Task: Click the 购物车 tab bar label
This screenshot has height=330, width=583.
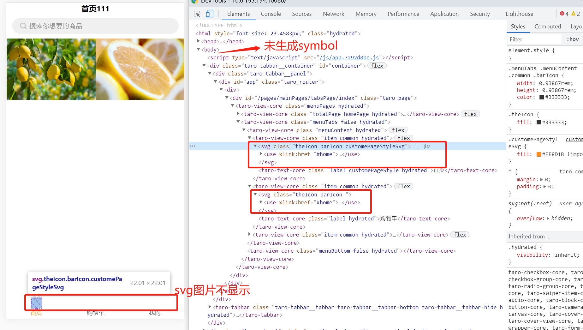Action: 95,313
